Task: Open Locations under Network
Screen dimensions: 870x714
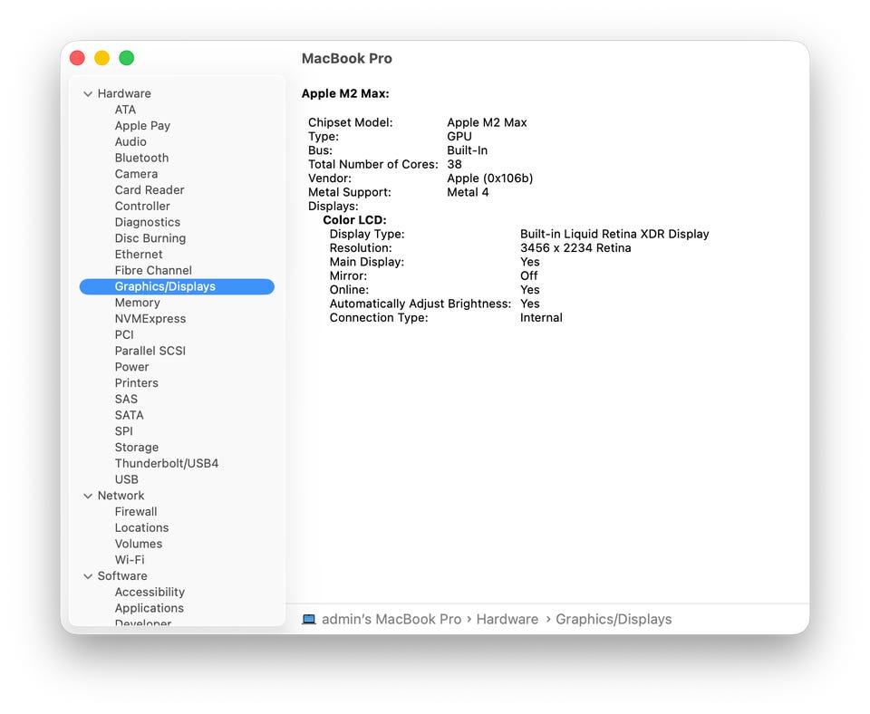Action: click(141, 528)
